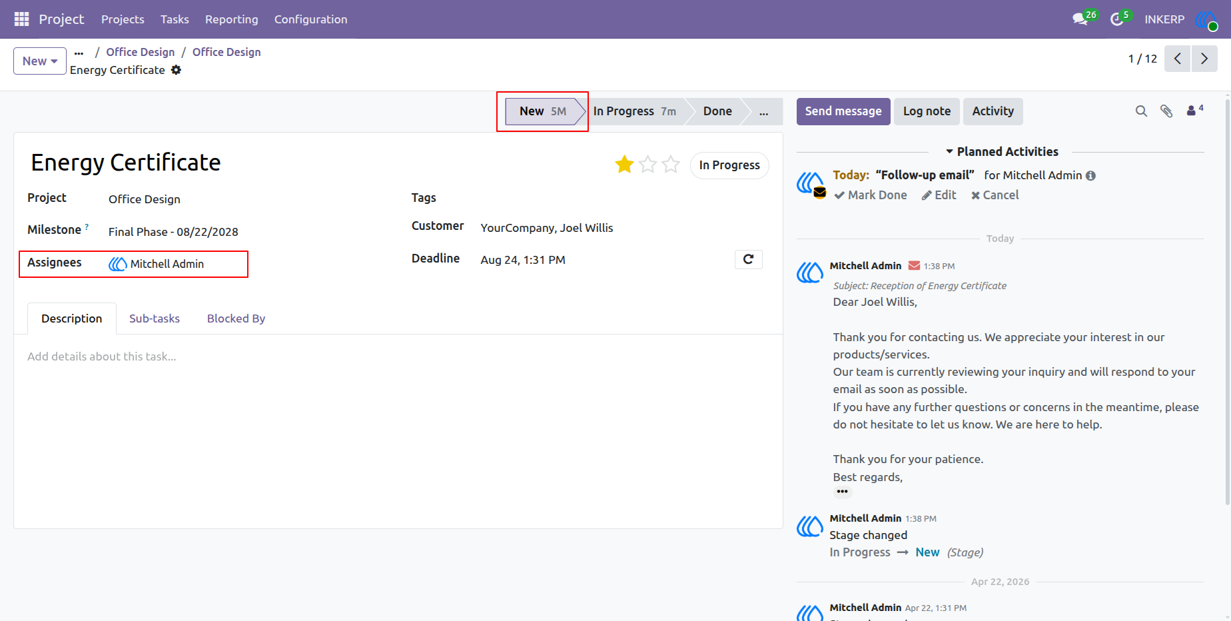
Task: Expand message with the three dots below Best regards
Action: click(843, 492)
